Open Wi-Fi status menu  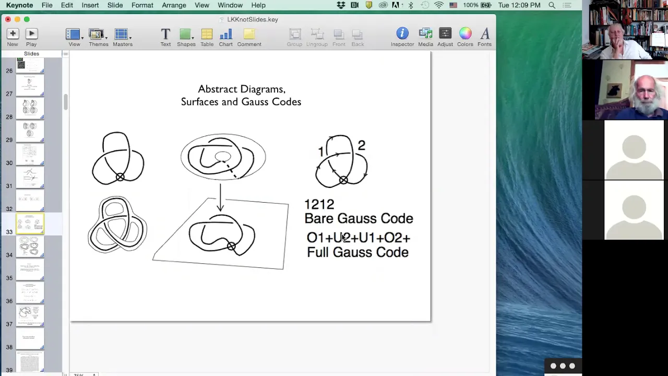439,5
